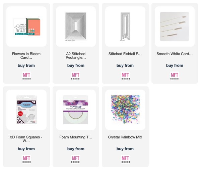Click the MFT logo under Stitched Fishtail
201x170 pixels.
pos(125,76)
